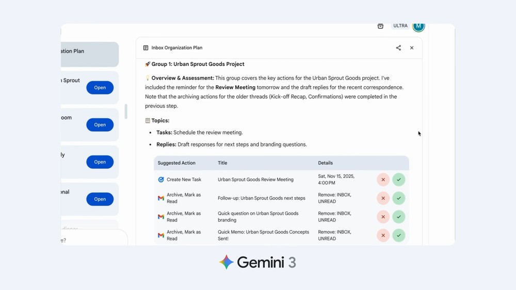Click the 'Tasks: Schedule the review meeting' bullet
The image size is (516, 290).
[x=199, y=132]
